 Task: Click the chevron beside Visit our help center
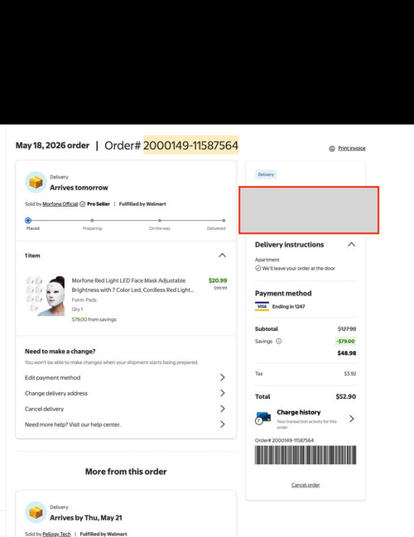pos(222,424)
